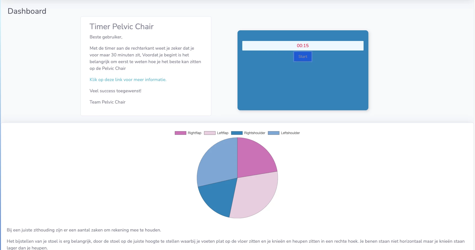
Task: Click the 'Timer Pelvic Chair' card title
Action: click(122, 27)
